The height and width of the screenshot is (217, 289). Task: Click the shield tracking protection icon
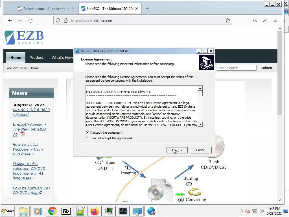click(x=58, y=20)
